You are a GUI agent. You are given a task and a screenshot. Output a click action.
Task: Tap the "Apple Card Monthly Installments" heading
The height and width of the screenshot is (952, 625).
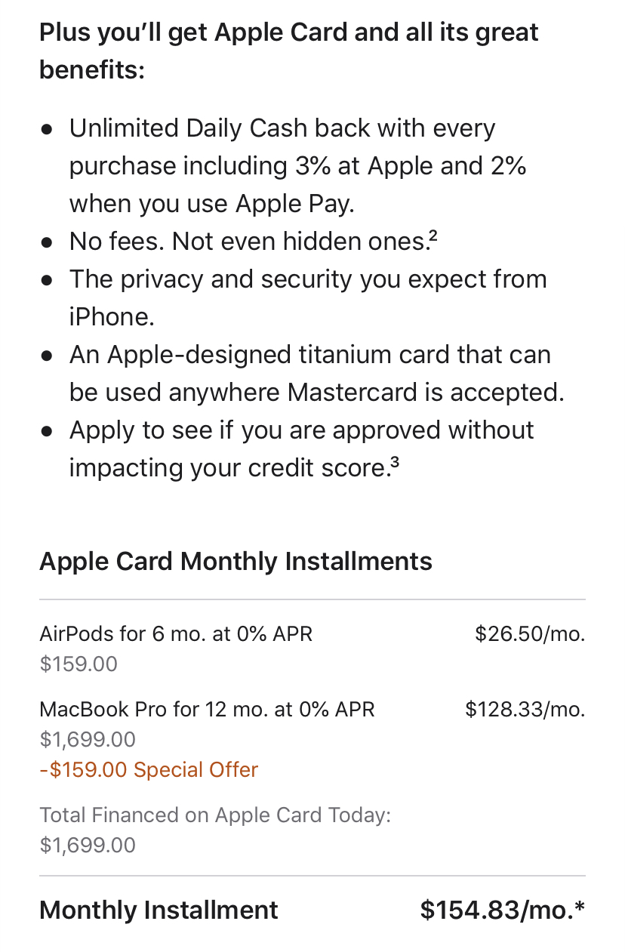(x=236, y=562)
